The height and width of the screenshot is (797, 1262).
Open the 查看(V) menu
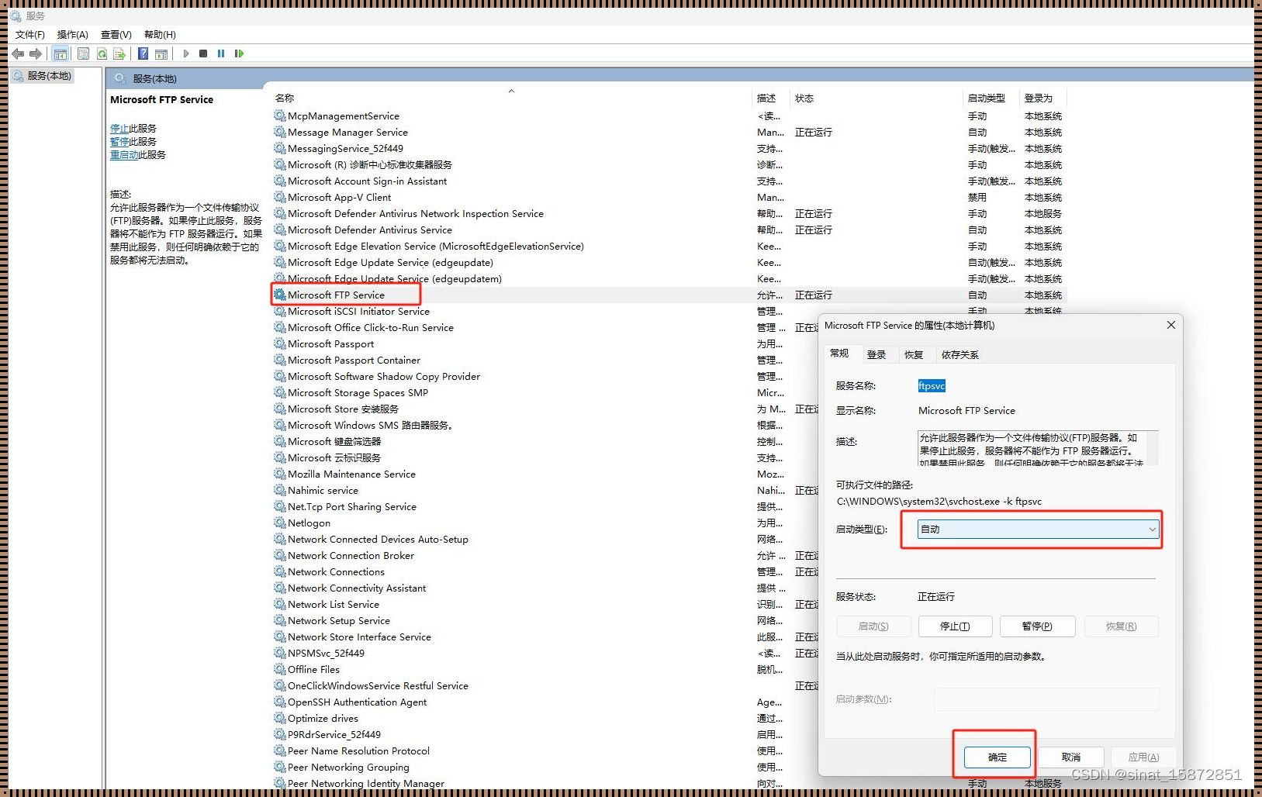click(x=116, y=35)
